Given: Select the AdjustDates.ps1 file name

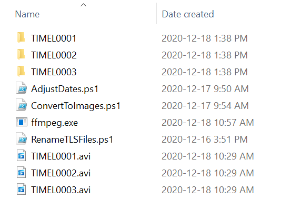Looking at the screenshot, I should [x=65, y=89].
